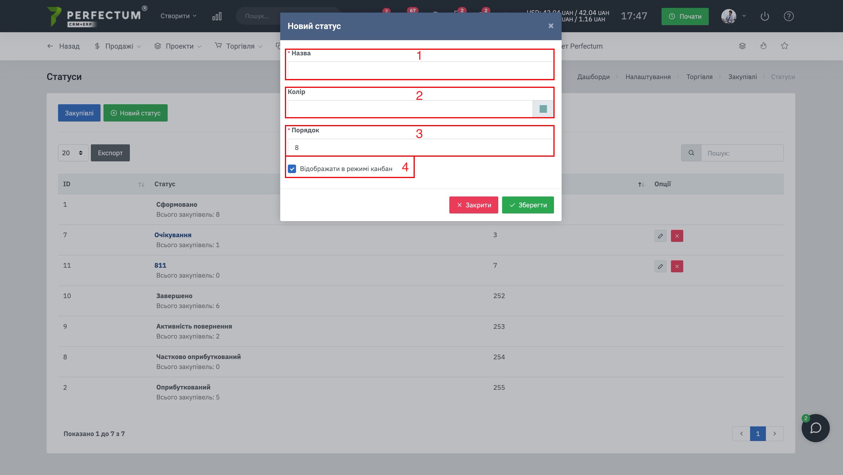This screenshot has height=475, width=843.
Task: Click the teal color swatch picker
Action: click(543, 109)
